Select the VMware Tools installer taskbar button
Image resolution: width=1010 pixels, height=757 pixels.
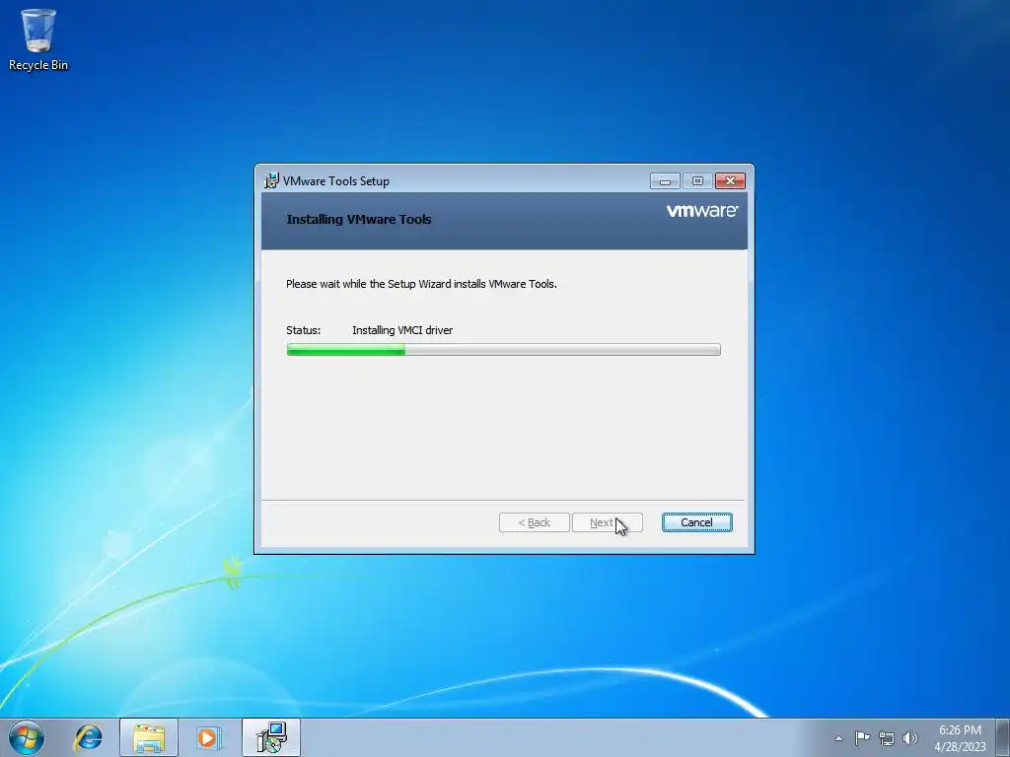point(271,737)
